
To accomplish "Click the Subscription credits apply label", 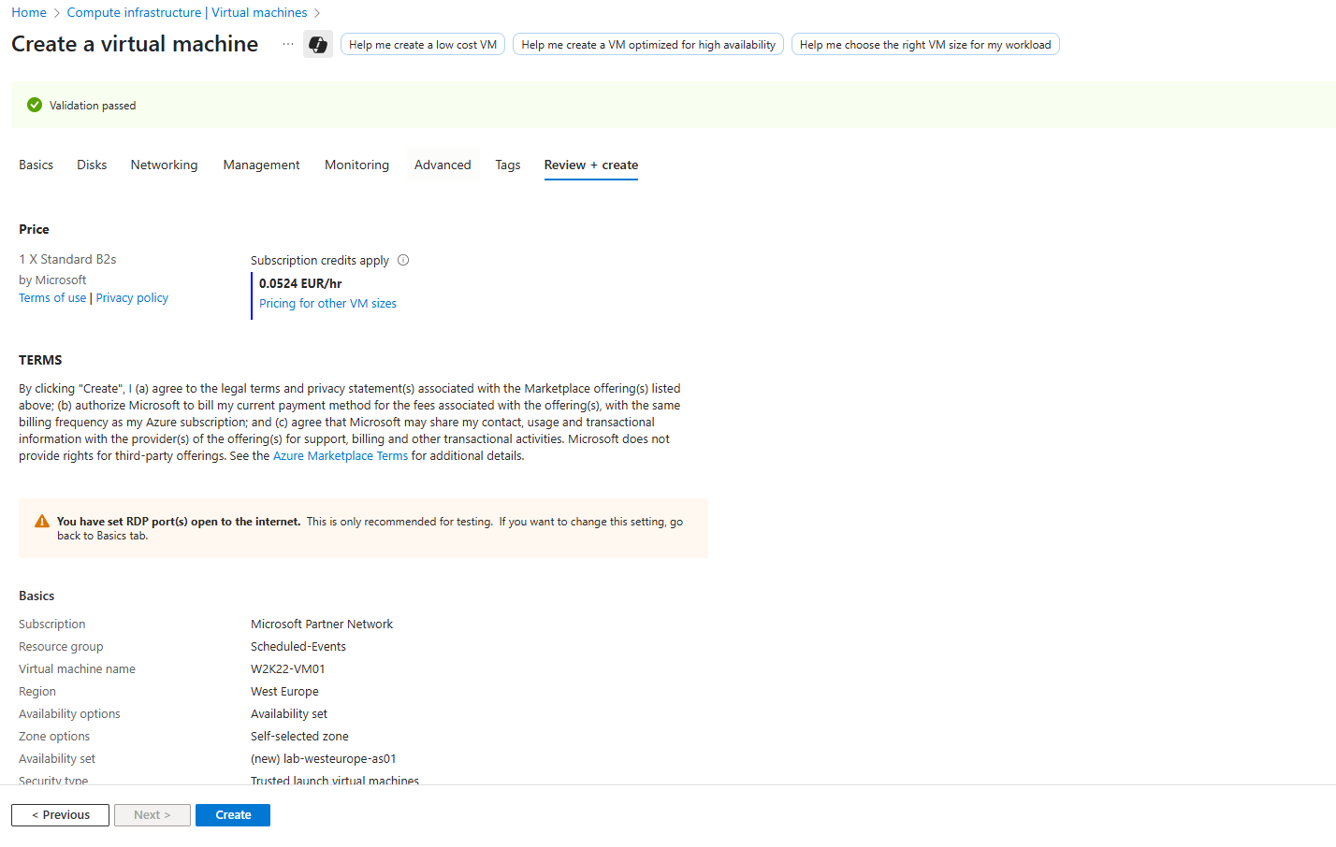I will [320, 260].
